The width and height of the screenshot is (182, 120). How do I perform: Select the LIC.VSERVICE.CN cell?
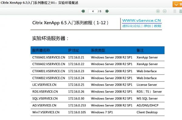(x=44, y=85)
